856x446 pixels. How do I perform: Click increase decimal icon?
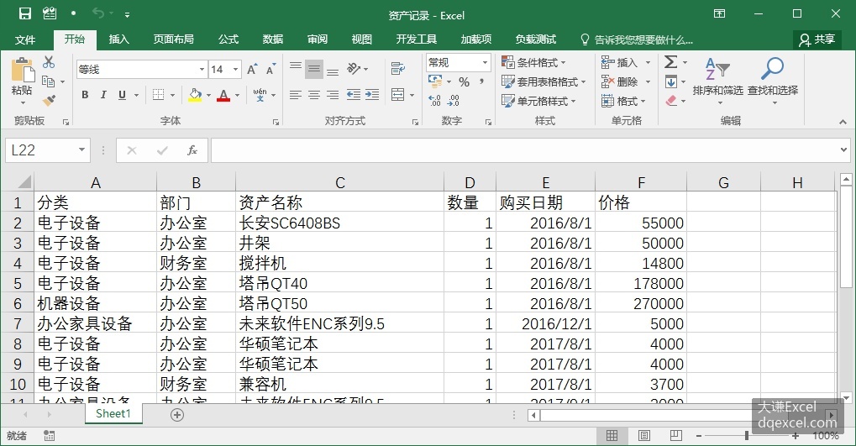point(434,101)
